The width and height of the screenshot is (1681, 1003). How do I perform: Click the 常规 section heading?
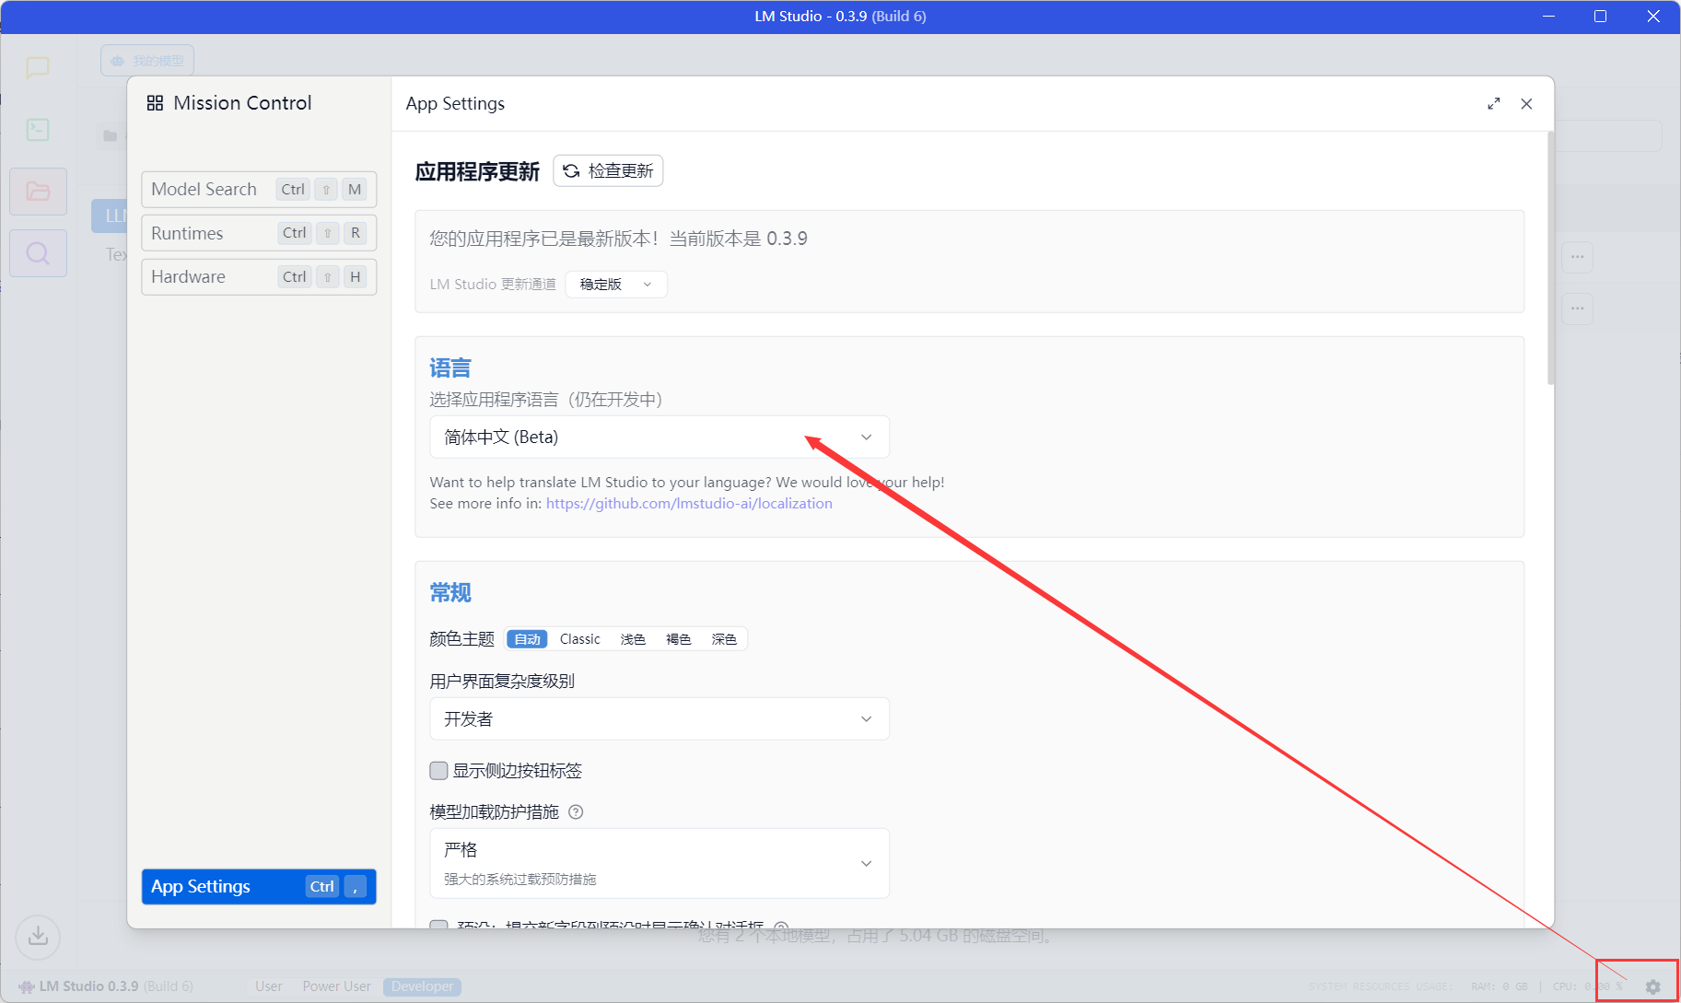pos(450,593)
